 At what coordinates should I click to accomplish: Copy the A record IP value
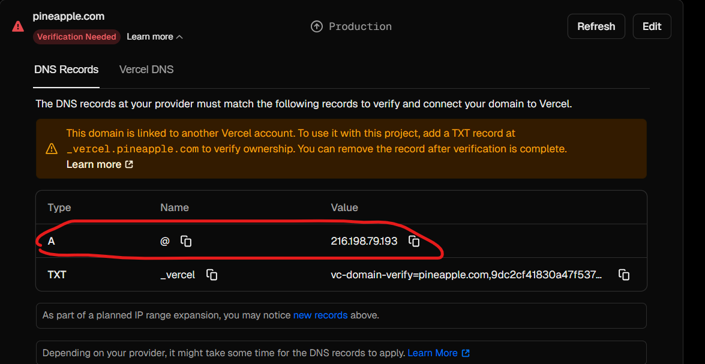coord(414,241)
